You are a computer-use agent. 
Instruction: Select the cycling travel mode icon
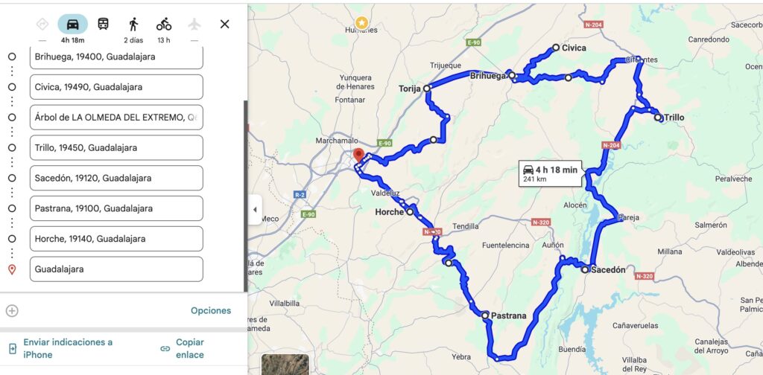point(164,24)
